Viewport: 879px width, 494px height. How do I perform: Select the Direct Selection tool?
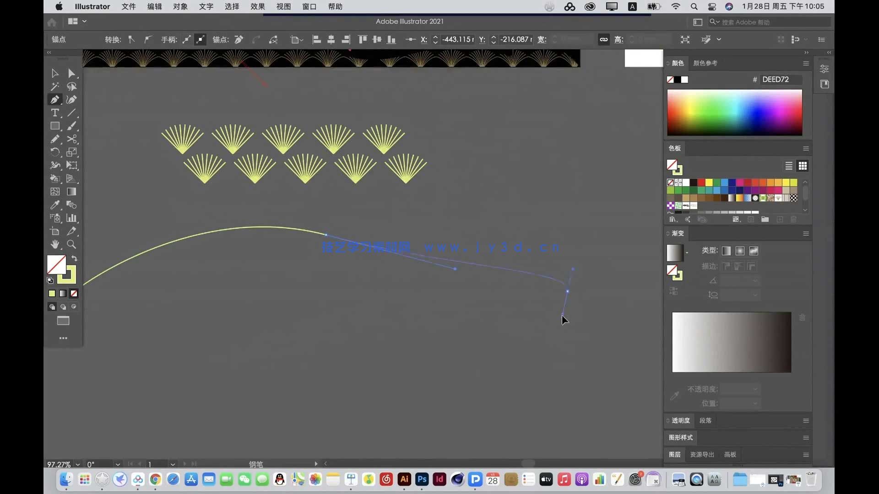point(71,73)
